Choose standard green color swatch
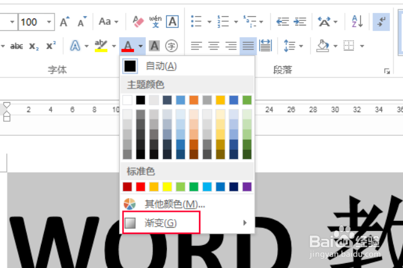Viewport: 403px width, 268px height. tap(194, 187)
